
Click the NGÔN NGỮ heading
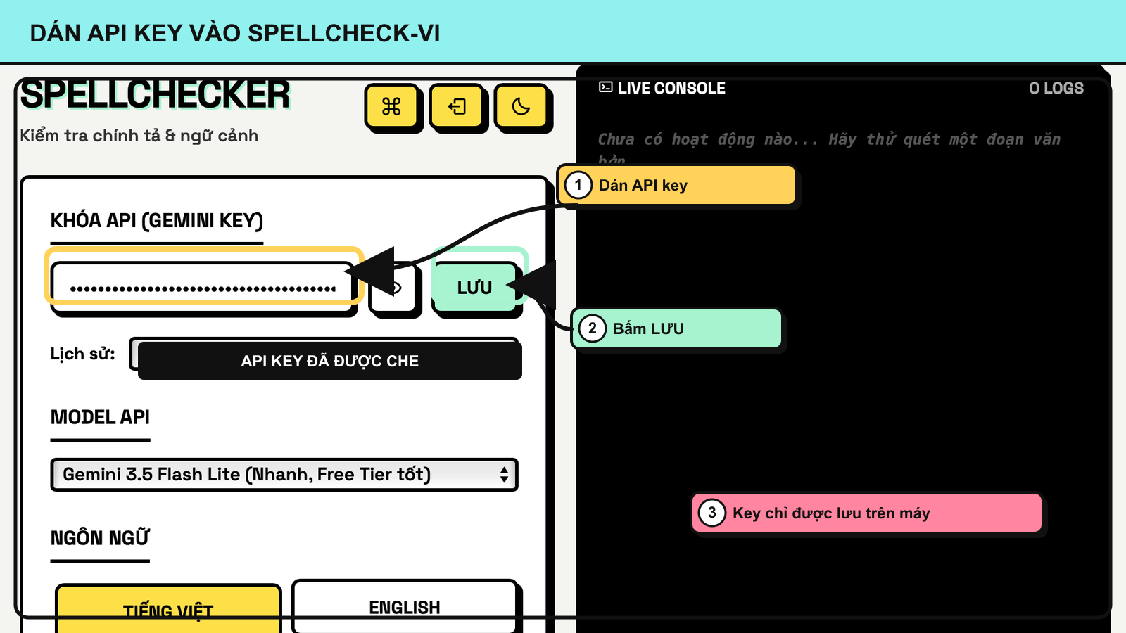[100, 537]
